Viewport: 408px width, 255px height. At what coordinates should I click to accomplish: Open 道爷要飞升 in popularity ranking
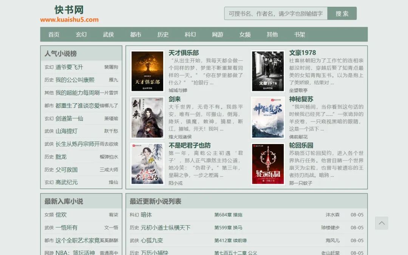[69, 67]
